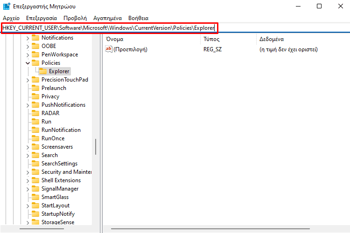
Task: Click the tree pane horizontal scrollbar
Action: click(x=42, y=229)
